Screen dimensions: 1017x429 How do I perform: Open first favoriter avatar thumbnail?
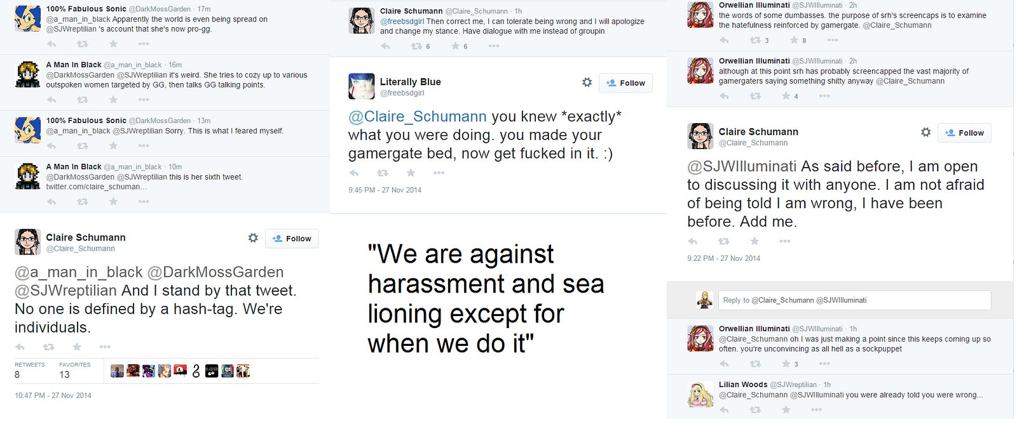coord(117,371)
